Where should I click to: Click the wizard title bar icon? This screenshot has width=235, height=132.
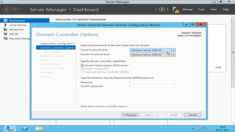(34, 25)
